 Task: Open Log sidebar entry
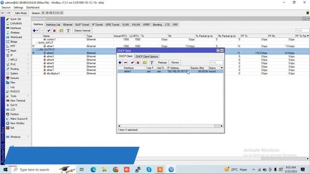click(x=12, y=87)
